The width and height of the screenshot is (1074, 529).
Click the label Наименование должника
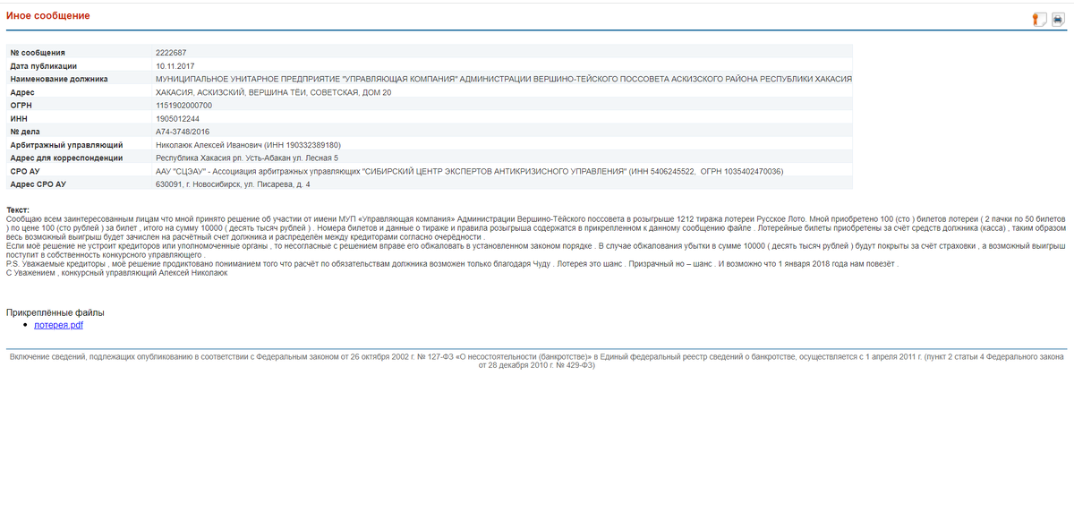coord(59,79)
